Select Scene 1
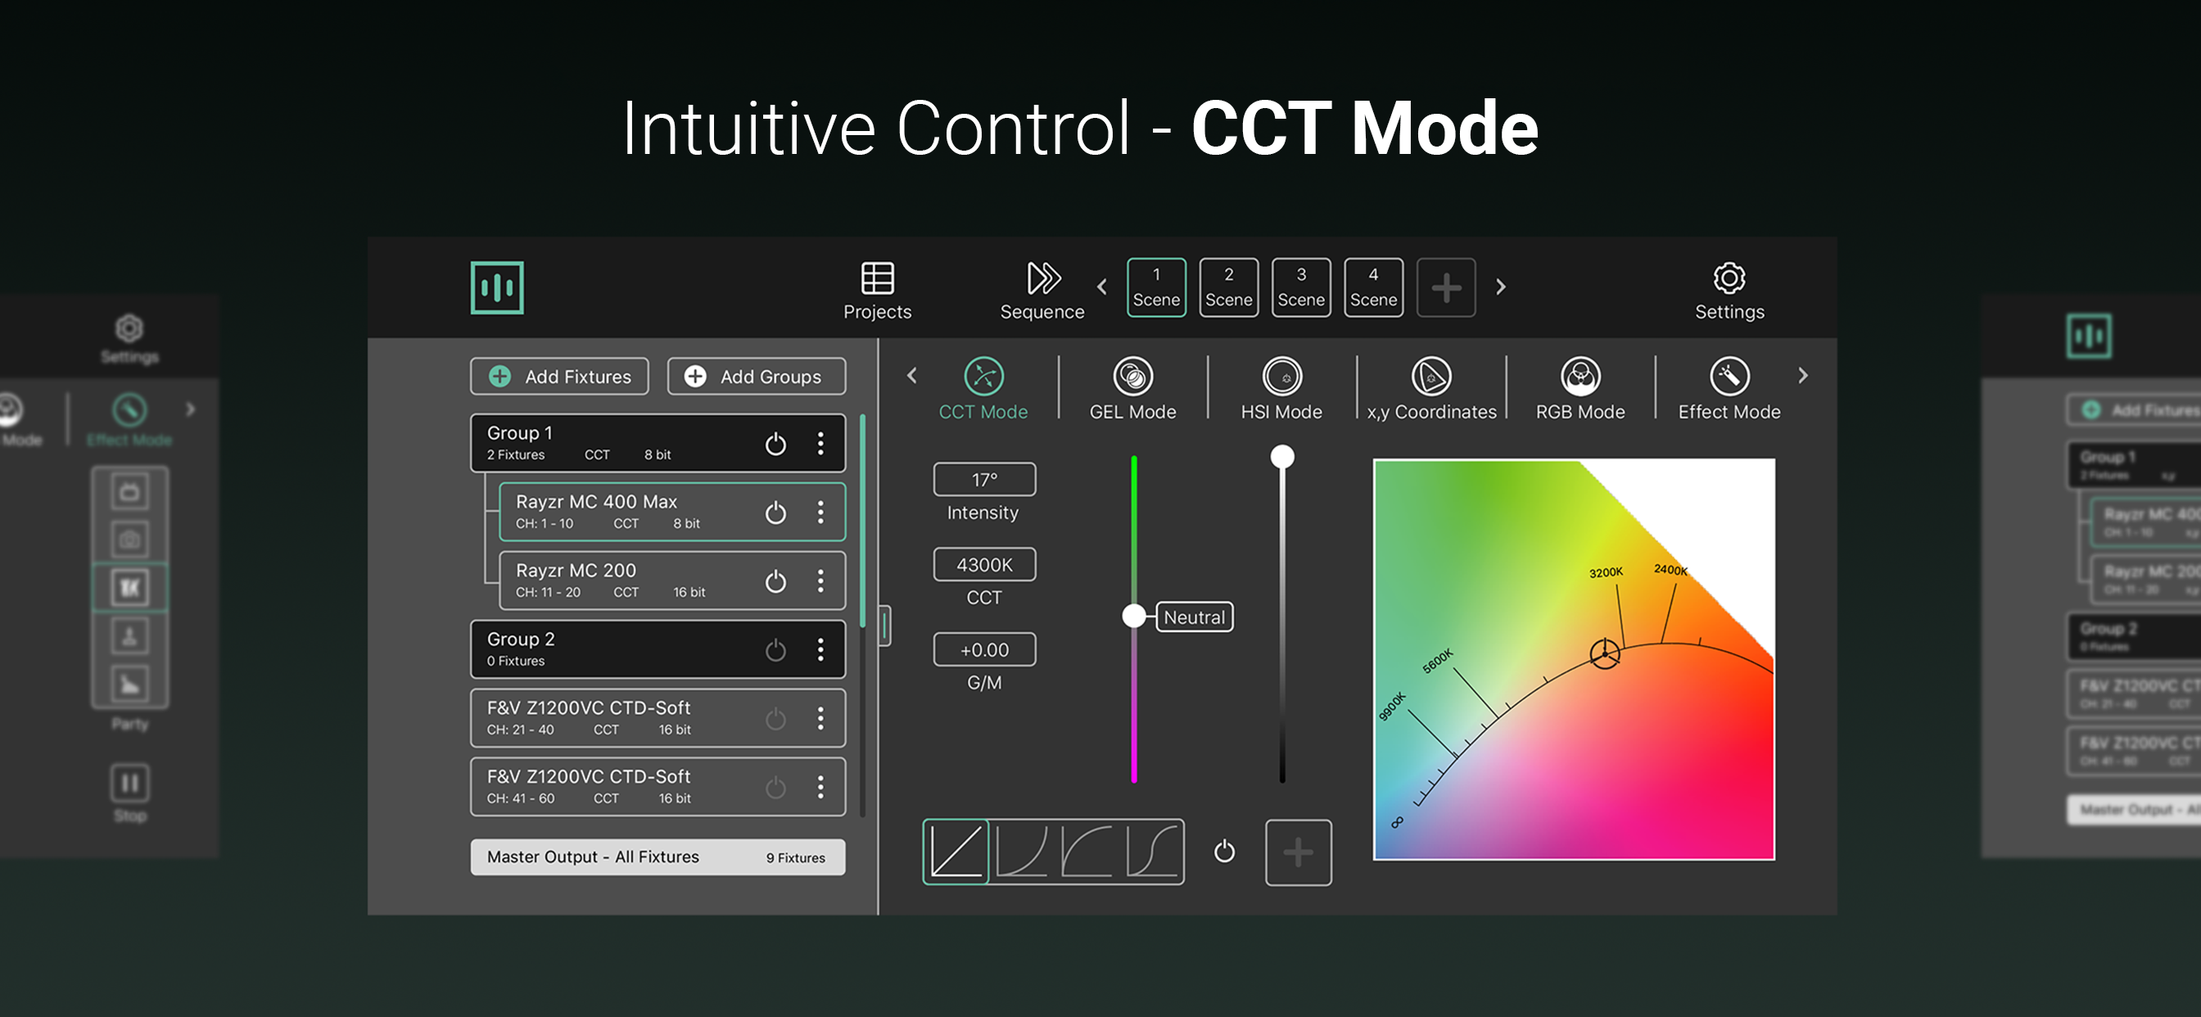 tap(1156, 287)
